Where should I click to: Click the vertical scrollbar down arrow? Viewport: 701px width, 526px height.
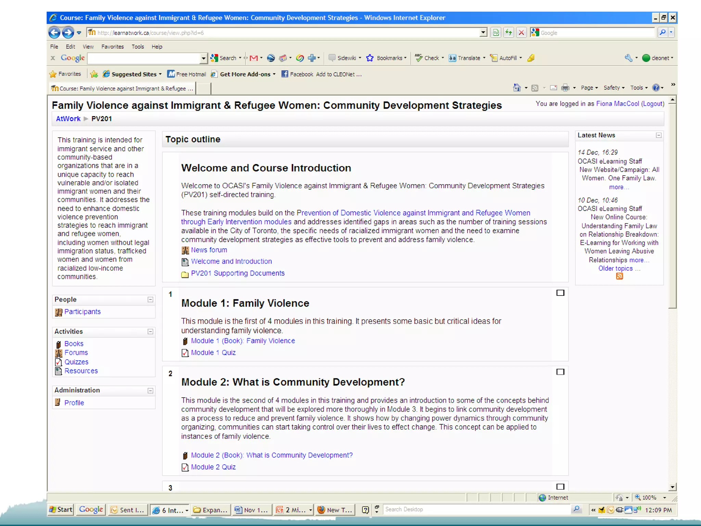pyautogui.click(x=672, y=487)
